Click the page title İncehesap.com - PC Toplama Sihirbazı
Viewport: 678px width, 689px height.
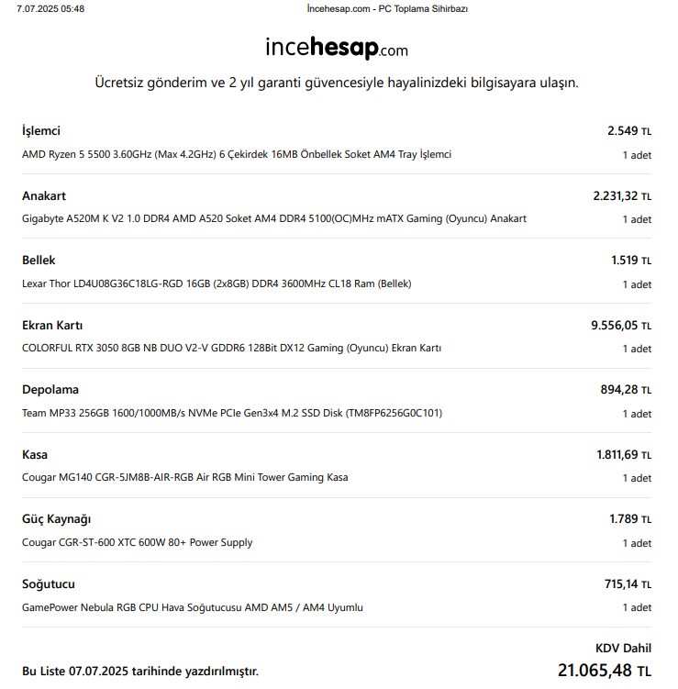click(x=387, y=9)
